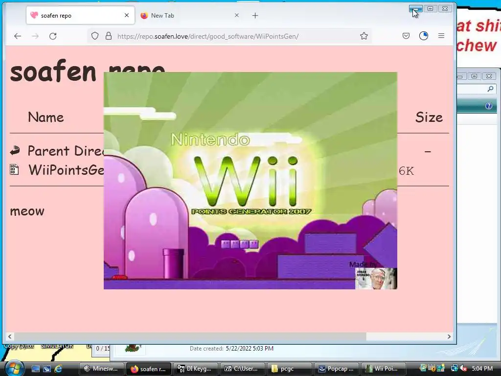This screenshot has height=376, width=501.
Task: Open the Save to Pocket icon
Action: pyautogui.click(x=406, y=36)
